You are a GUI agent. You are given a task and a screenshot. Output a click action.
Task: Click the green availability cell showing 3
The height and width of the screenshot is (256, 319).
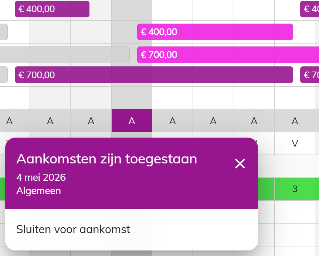click(295, 189)
